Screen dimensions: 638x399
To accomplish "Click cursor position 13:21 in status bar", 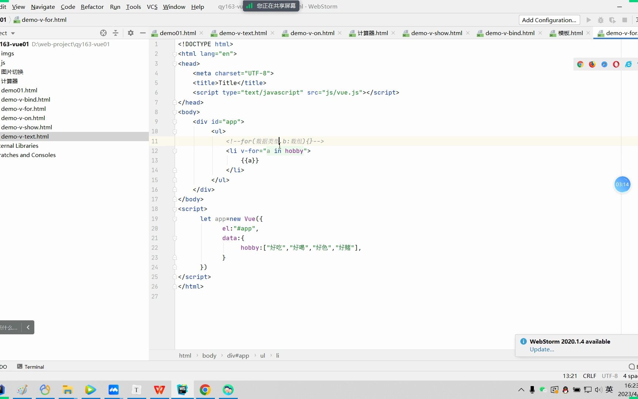I will click(x=570, y=376).
